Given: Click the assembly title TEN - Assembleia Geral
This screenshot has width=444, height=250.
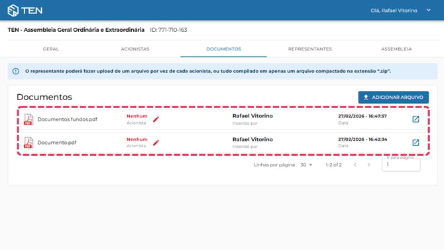Looking at the screenshot, I should coord(76,30).
